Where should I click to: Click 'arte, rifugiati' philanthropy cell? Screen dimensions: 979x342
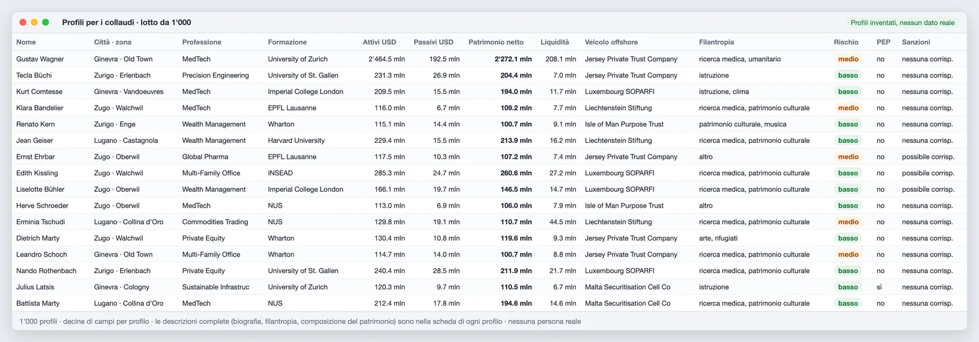pos(718,238)
